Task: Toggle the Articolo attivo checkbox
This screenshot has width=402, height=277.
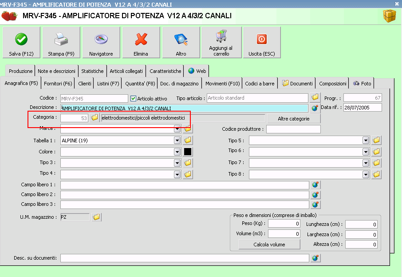Action: (133, 98)
